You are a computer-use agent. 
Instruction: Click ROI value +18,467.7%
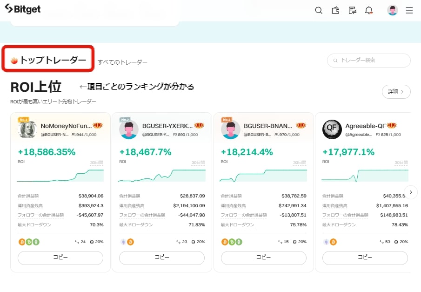pos(145,152)
